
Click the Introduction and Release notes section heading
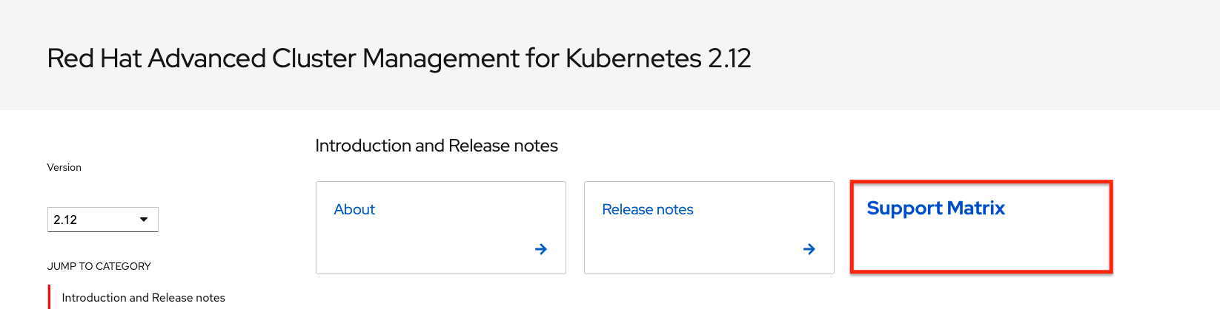(436, 146)
